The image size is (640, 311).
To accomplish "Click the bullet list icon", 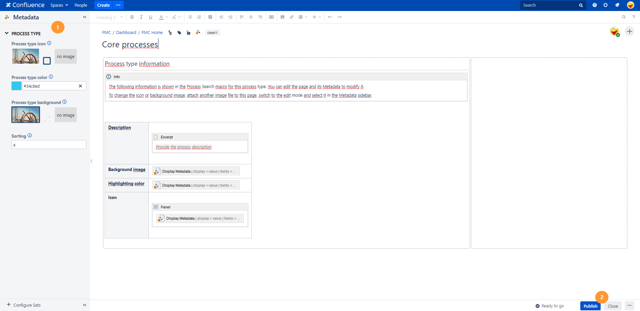I will tap(190, 17).
